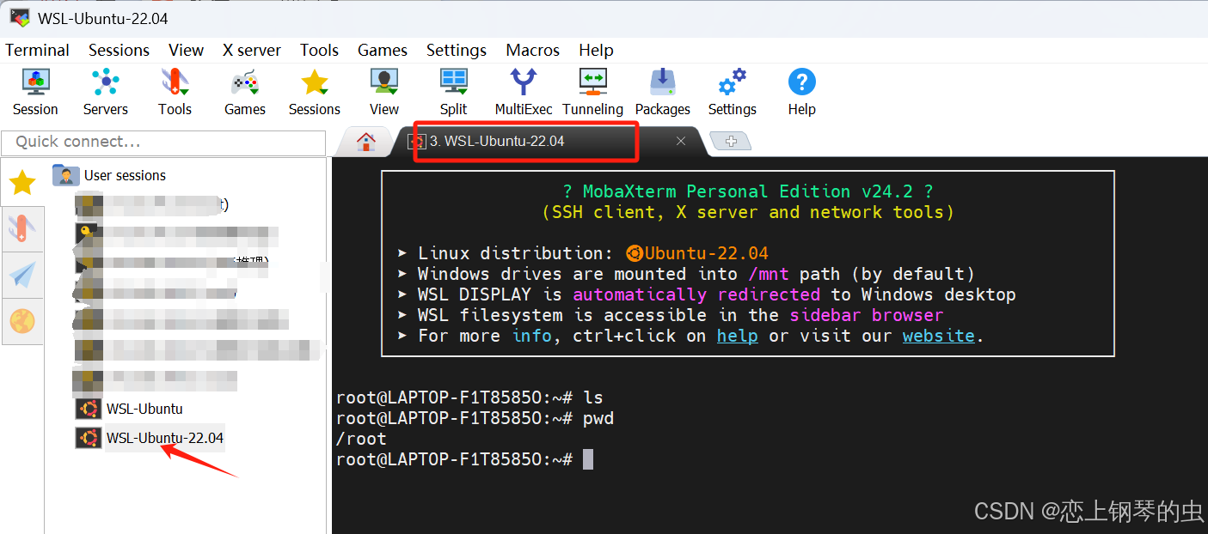Click inside the Quick connect field
Image resolution: width=1208 pixels, height=534 pixels.
tap(163, 143)
